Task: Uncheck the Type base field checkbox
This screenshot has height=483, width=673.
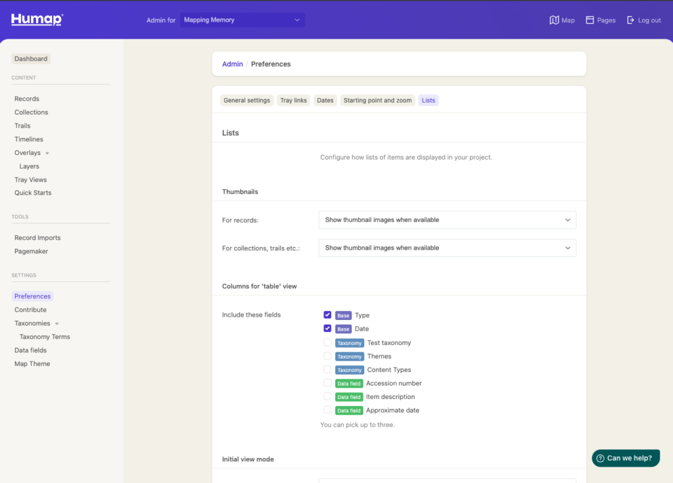Action: point(327,315)
